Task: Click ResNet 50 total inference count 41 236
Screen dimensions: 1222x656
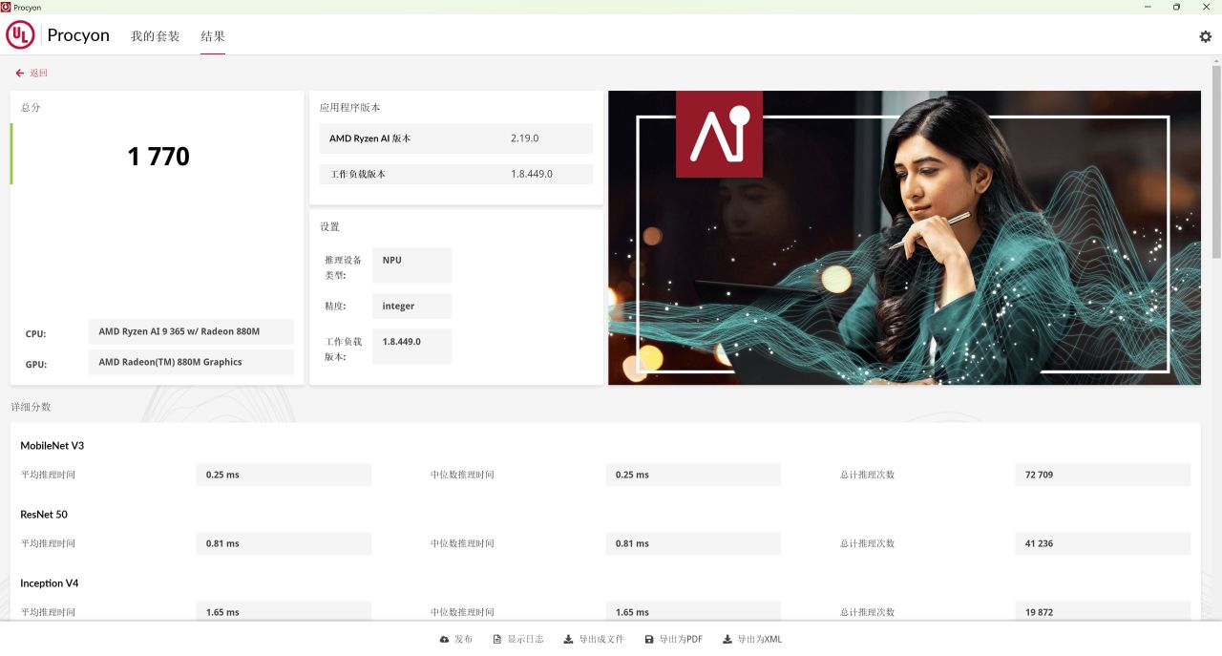Action: coord(1103,543)
